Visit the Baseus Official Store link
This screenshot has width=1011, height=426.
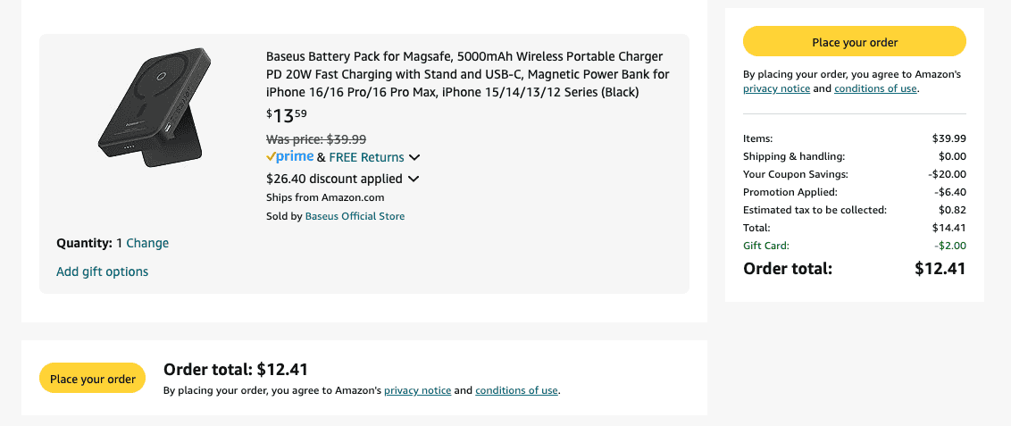point(355,216)
